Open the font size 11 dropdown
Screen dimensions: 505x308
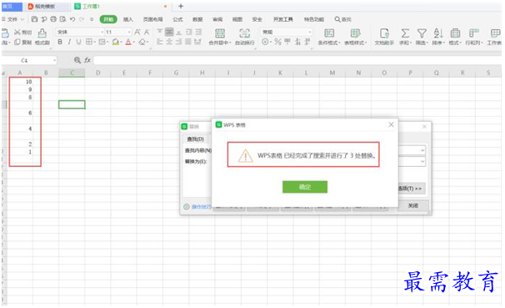129,32
